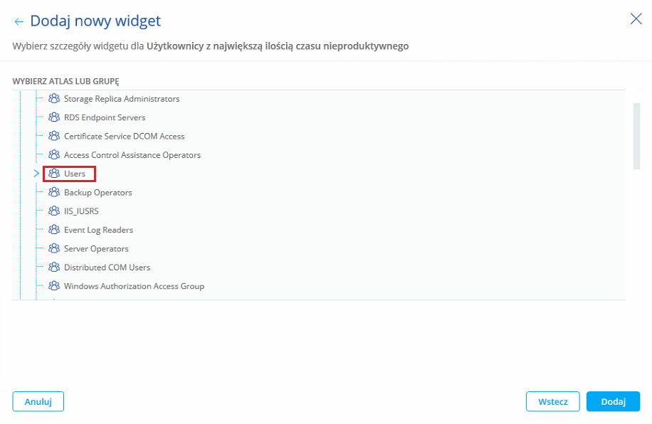Click the Certificate Service DCOM Access icon
This screenshot has width=652, height=424.
click(54, 136)
